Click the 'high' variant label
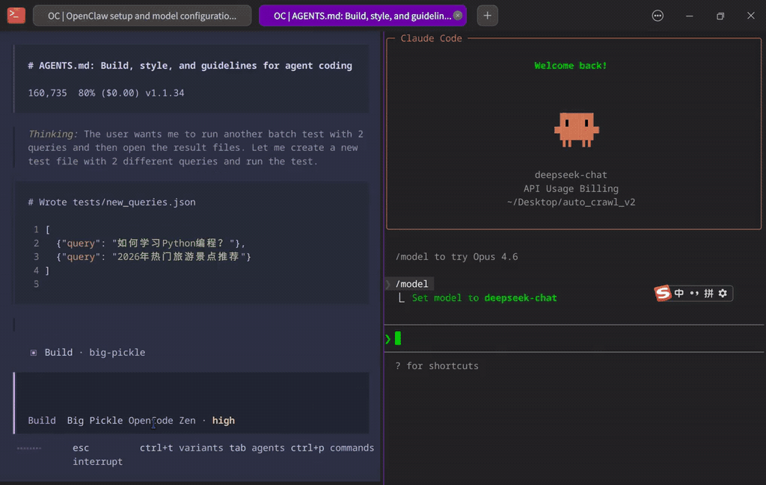The height and width of the screenshot is (485, 766). (x=223, y=421)
